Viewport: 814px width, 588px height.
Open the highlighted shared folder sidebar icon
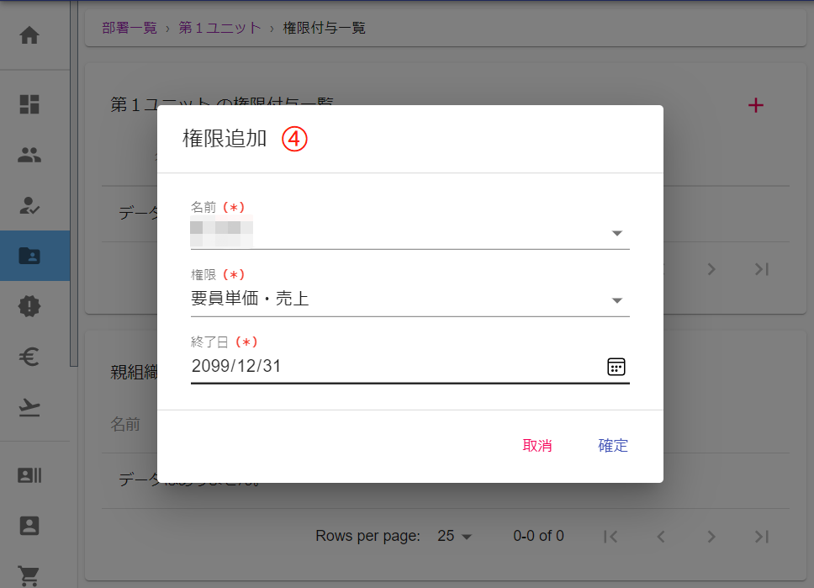point(29,256)
